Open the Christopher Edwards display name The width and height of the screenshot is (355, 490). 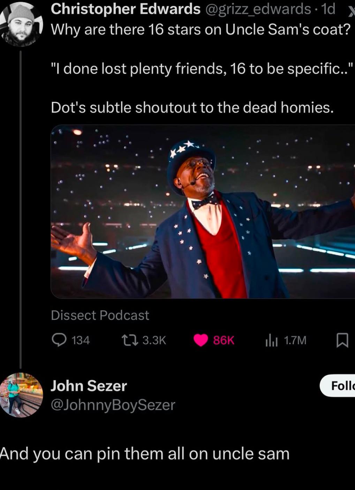pos(126,9)
